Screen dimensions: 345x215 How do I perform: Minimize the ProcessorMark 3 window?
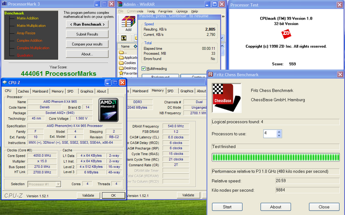(97, 4)
